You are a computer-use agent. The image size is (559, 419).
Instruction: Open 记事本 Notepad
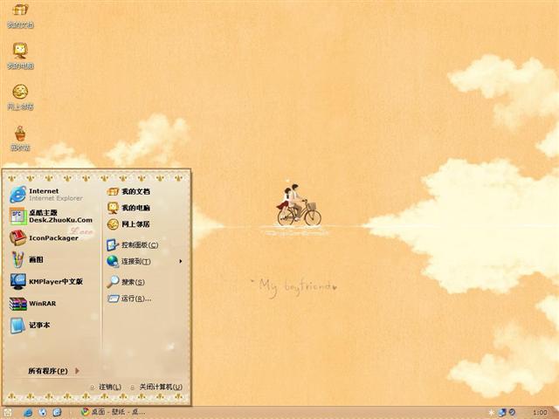(x=30, y=326)
